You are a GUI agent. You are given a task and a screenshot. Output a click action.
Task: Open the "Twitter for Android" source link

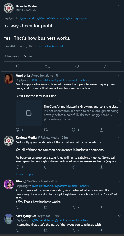(50, 46)
